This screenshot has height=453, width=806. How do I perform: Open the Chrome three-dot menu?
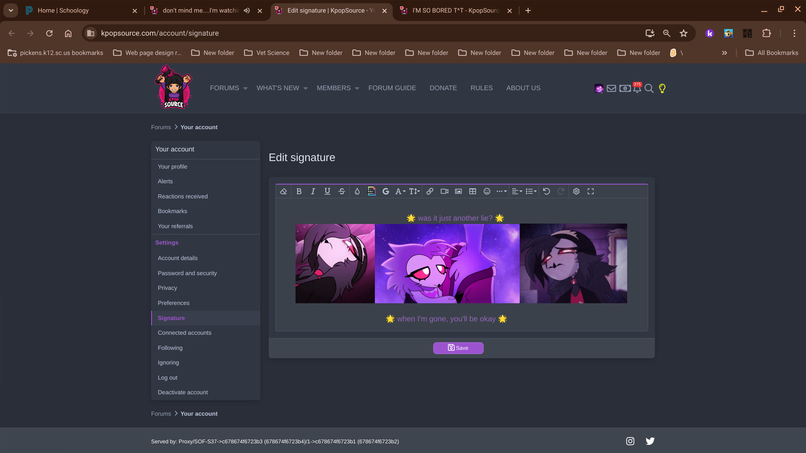(794, 34)
